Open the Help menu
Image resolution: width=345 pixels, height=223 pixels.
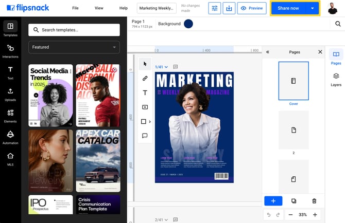(x=123, y=8)
